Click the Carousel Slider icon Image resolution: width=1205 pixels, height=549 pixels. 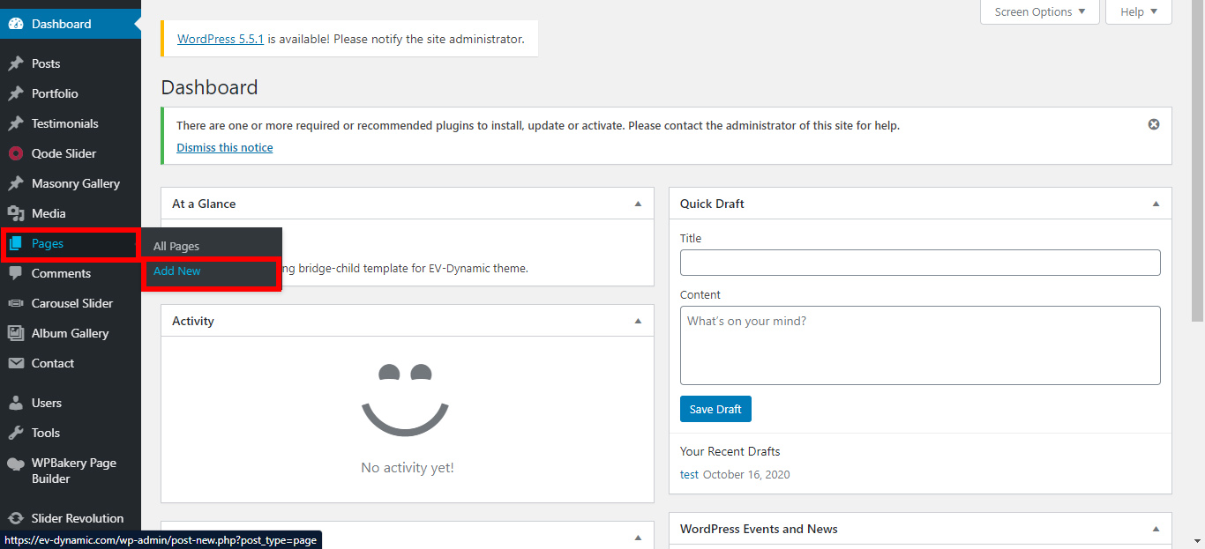click(16, 303)
